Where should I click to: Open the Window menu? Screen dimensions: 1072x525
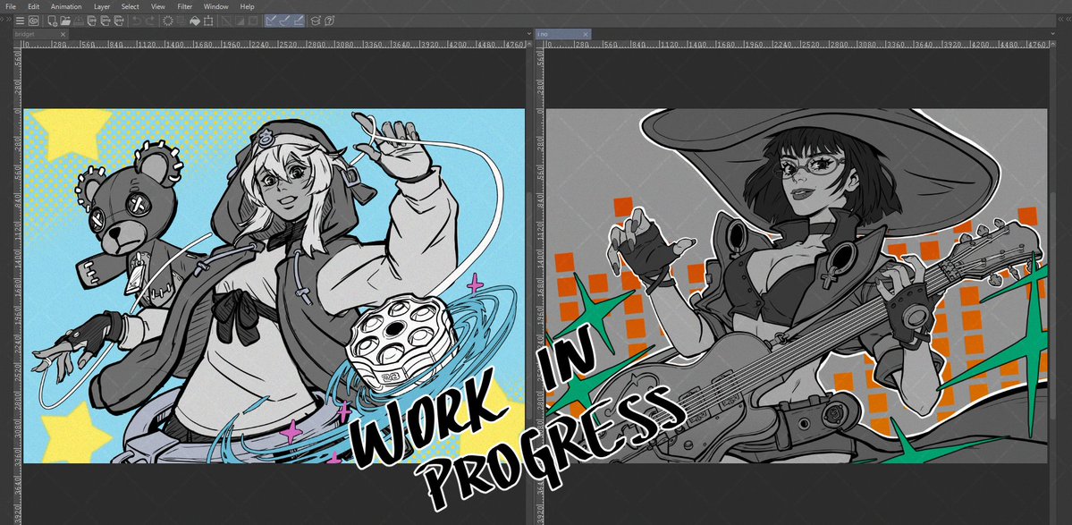point(216,7)
